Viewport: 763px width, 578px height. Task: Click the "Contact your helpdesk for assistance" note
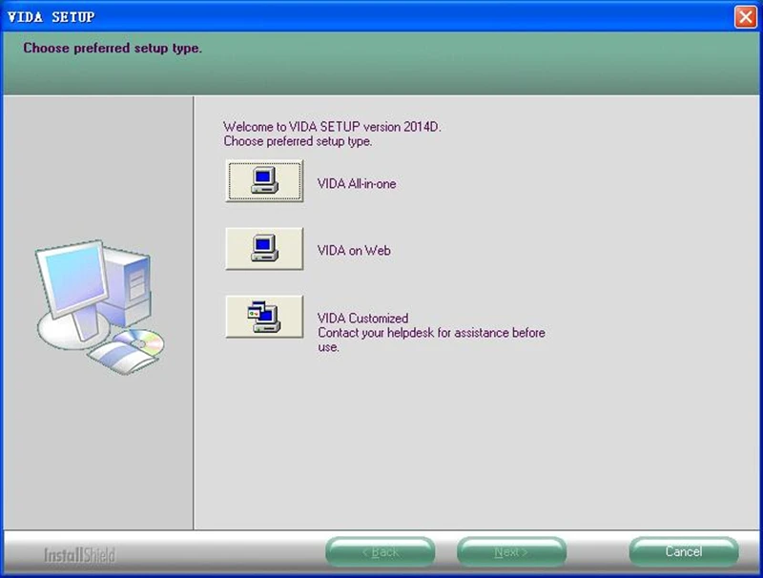coord(431,340)
